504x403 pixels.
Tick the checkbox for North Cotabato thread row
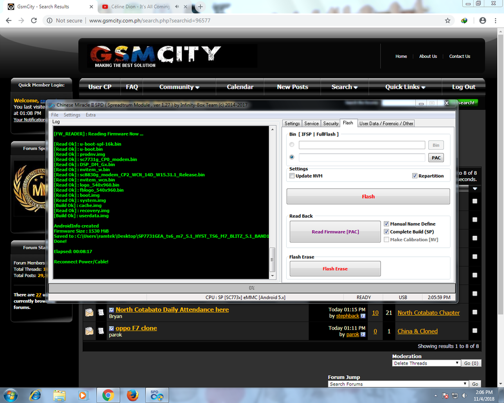point(475,312)
